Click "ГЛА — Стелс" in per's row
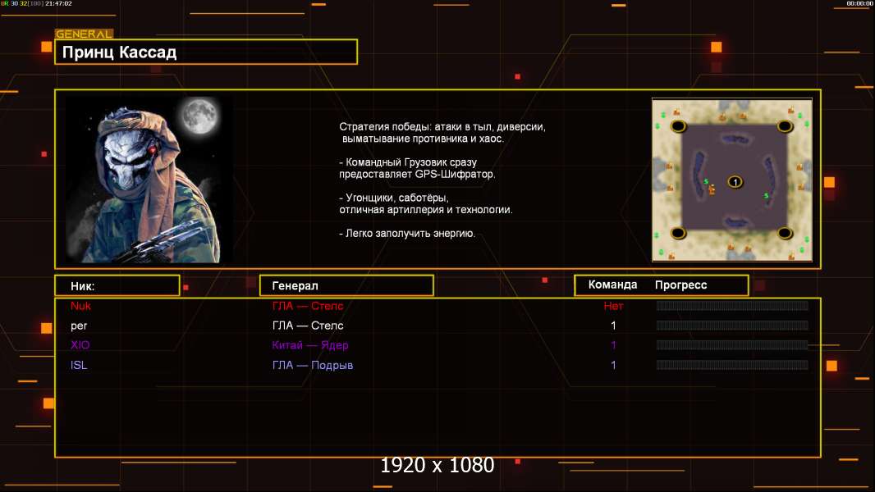This screenshot has width=875, height=492. 308,326
